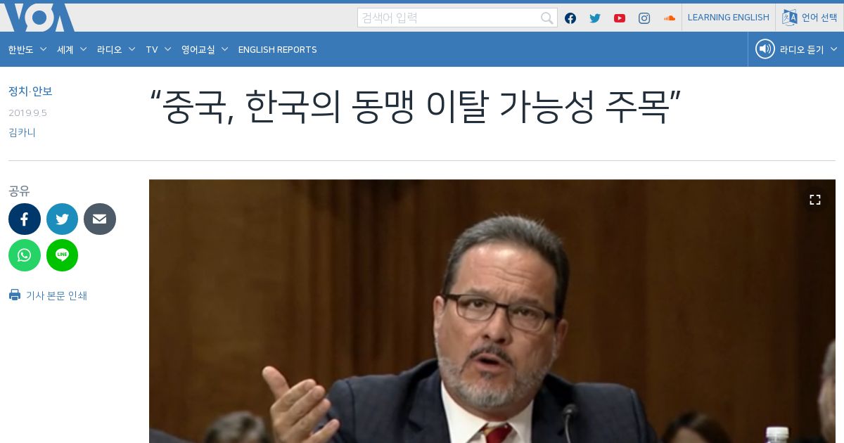Share article via WhatsApp
This screenshot has width=844, height=443.
[x=25, y=255]
